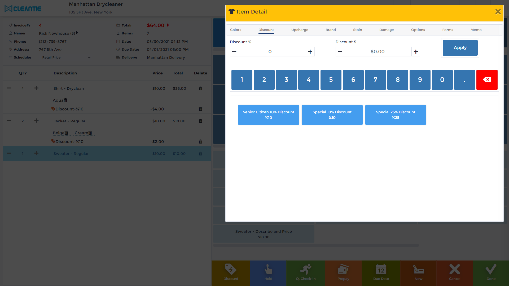Select Sweater - Describe and Price tile

(x=264, y=234)
